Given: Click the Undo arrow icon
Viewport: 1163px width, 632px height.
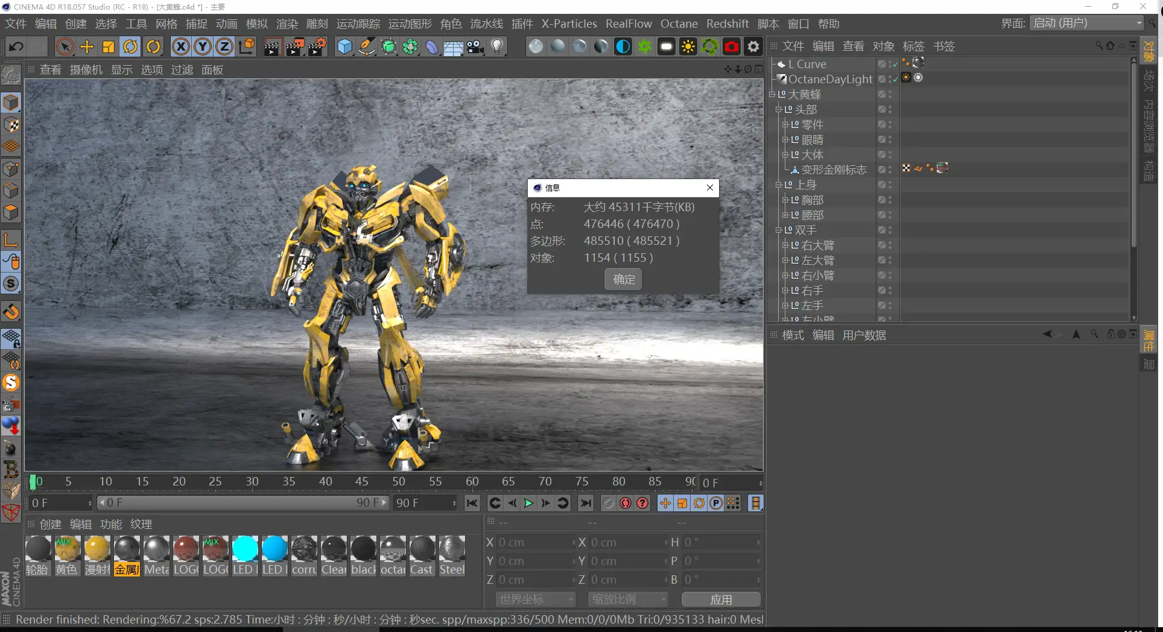Looking at the screenshot, I should (x=16, y=46).
